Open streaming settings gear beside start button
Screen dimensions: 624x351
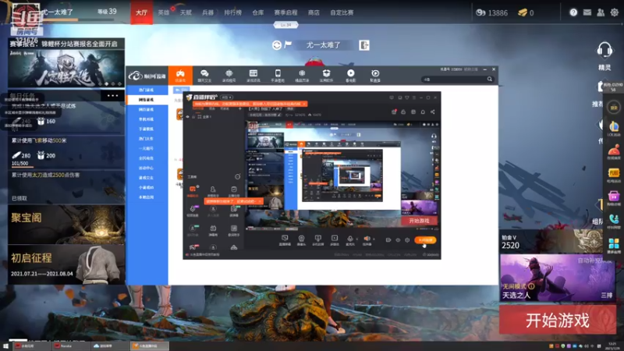tap(407, 240)
